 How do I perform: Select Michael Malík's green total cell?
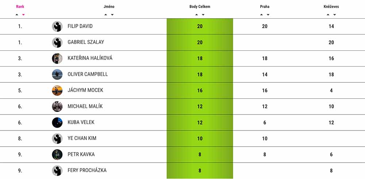click(200, 106)
